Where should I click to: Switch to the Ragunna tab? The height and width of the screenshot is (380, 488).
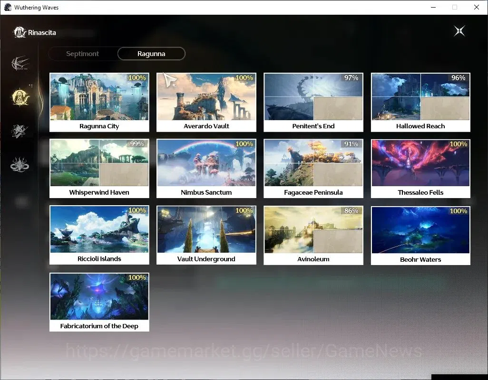(x=151, y=54)
